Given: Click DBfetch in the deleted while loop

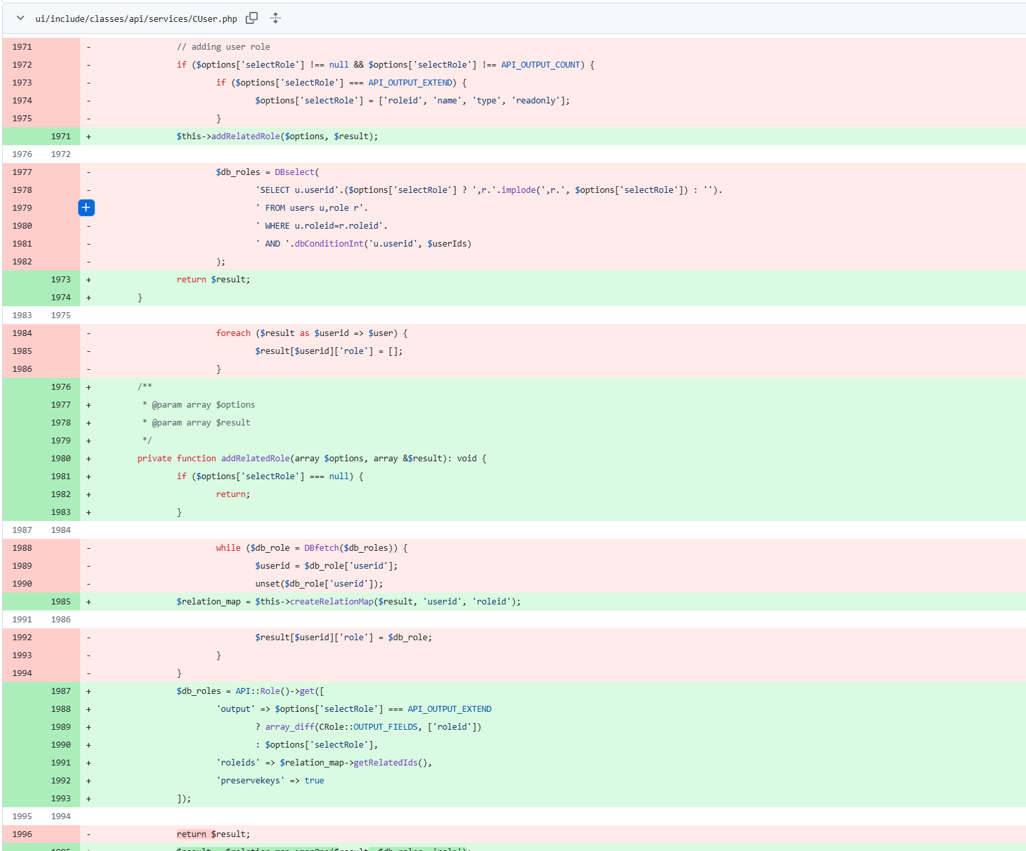Looking at the screenshot, I should (x=321, y=548).
